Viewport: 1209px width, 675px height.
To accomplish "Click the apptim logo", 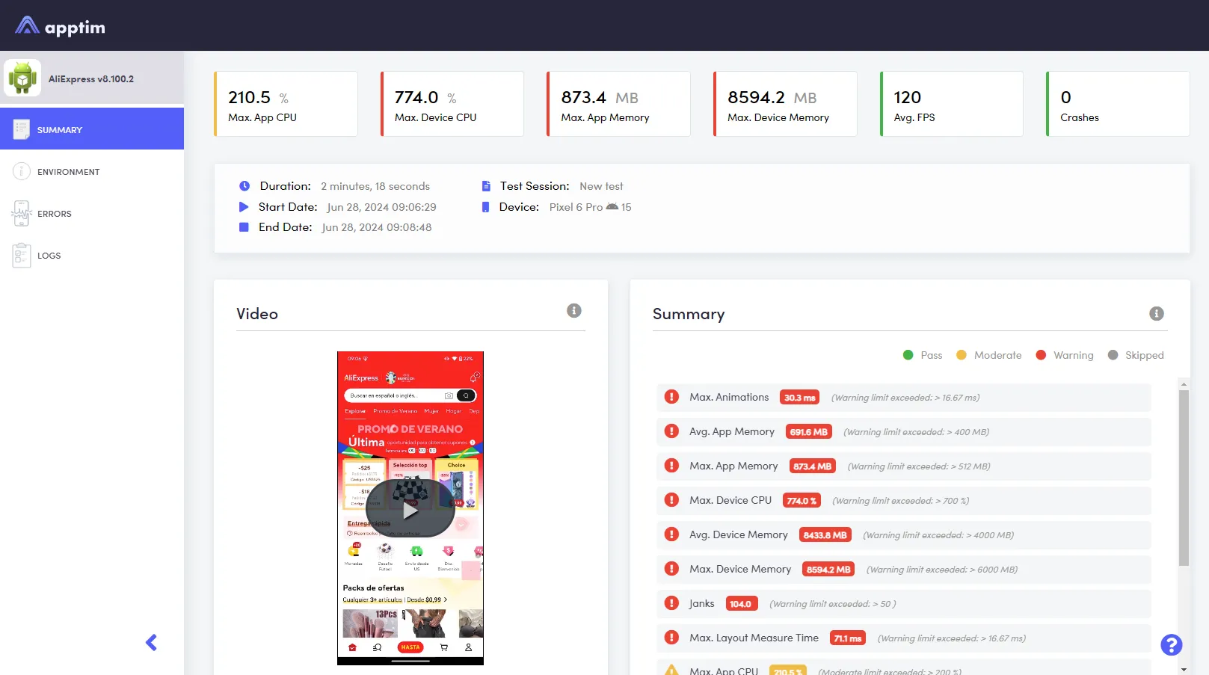I will click(x=60, y=27).
